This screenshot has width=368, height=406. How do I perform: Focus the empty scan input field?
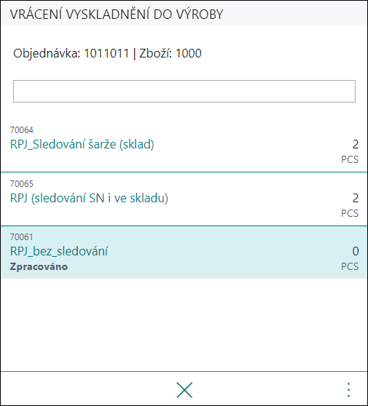pyautogui.click(x=184, y=91)
